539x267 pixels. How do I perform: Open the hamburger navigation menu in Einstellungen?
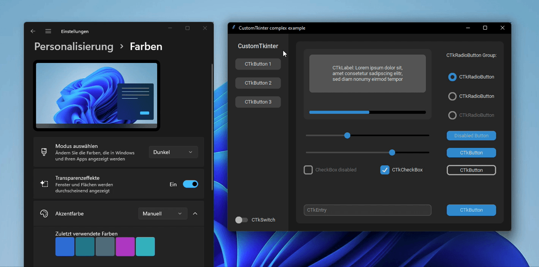48,31
